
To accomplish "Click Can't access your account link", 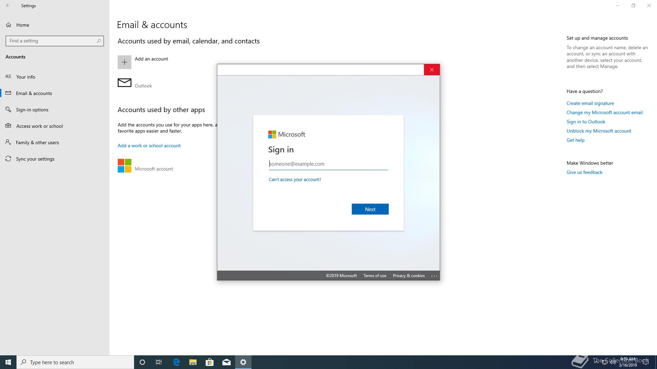I will coord(295,179).
